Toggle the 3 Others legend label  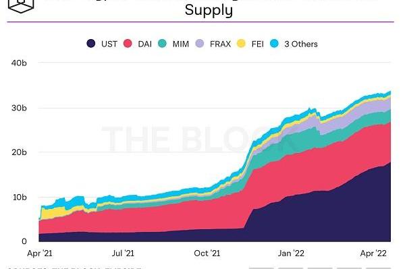click(x=301, y=44)
